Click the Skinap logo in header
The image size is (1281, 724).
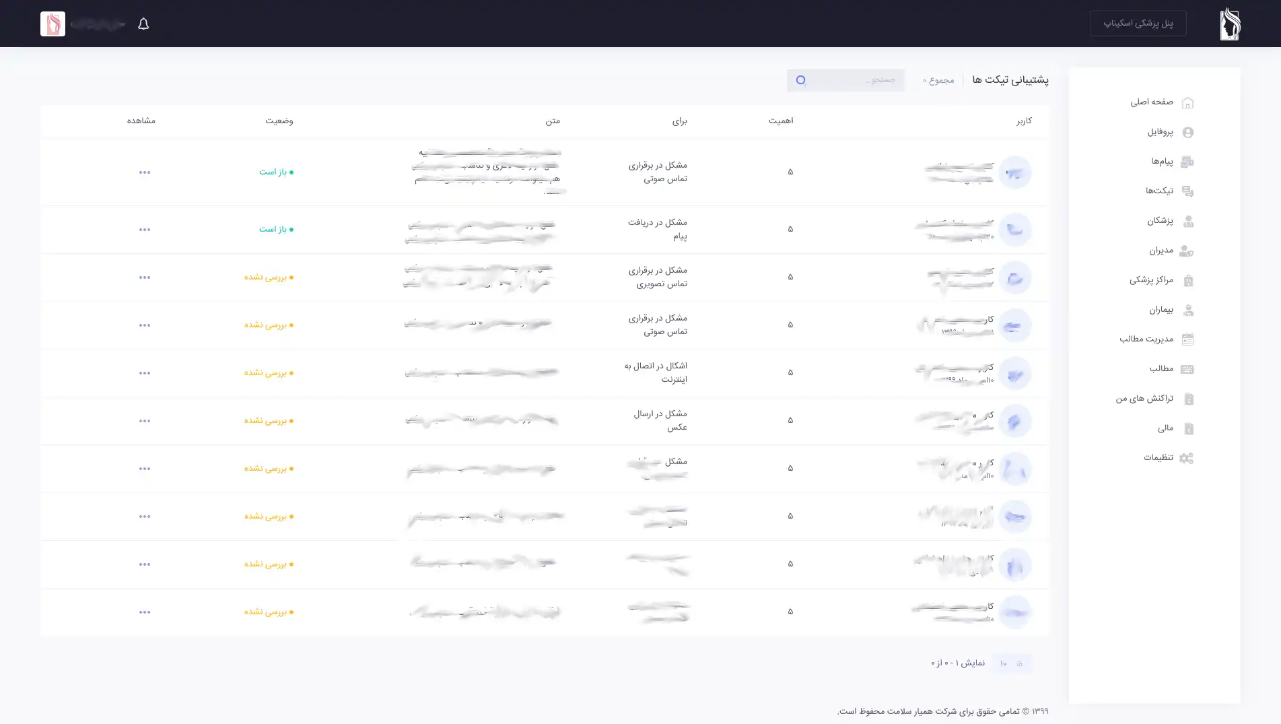1230,24
